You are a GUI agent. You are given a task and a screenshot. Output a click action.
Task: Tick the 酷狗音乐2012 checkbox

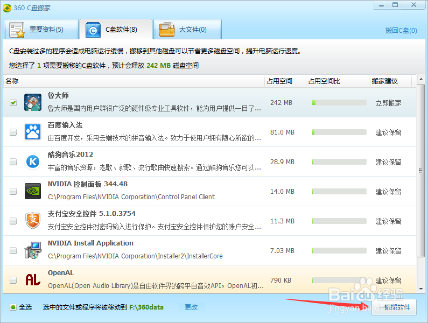coord(13,161)
